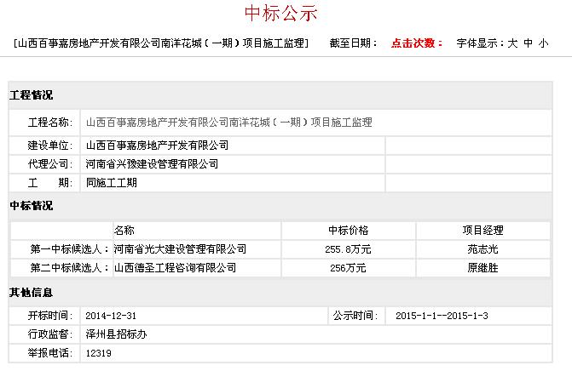Click the red 点击次数 label

pyautogui.click(x=417, y=43)
